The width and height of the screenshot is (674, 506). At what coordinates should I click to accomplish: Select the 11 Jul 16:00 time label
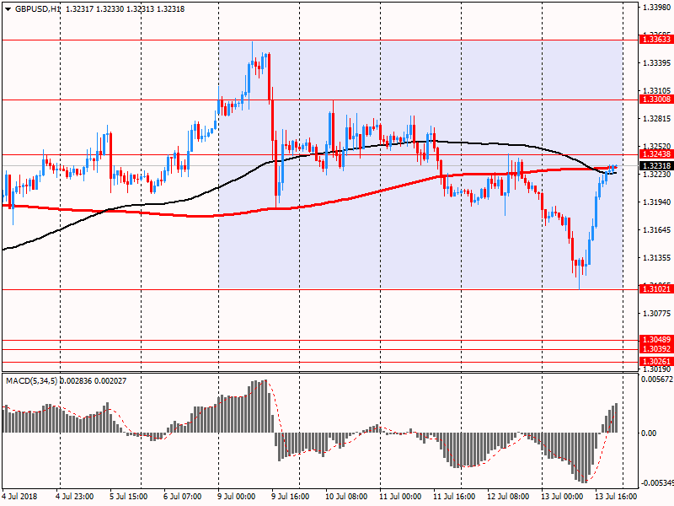point(454,497)
